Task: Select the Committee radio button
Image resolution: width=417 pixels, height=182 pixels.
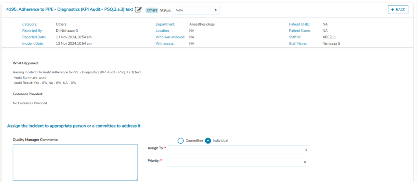Action: point(181,140)
